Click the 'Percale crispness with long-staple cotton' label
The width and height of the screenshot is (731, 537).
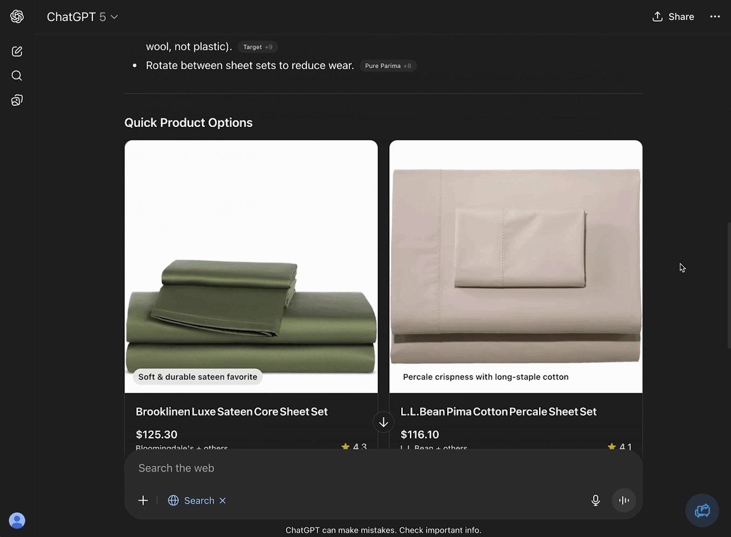coord(486,377)
